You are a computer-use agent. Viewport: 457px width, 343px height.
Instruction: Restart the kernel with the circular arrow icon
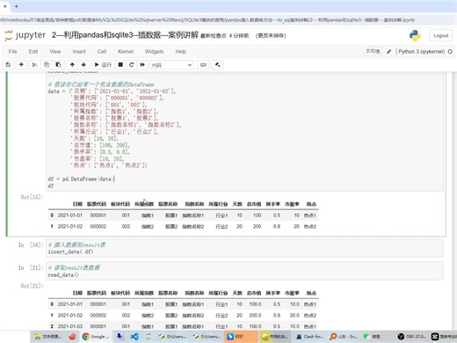click(131, 64)
